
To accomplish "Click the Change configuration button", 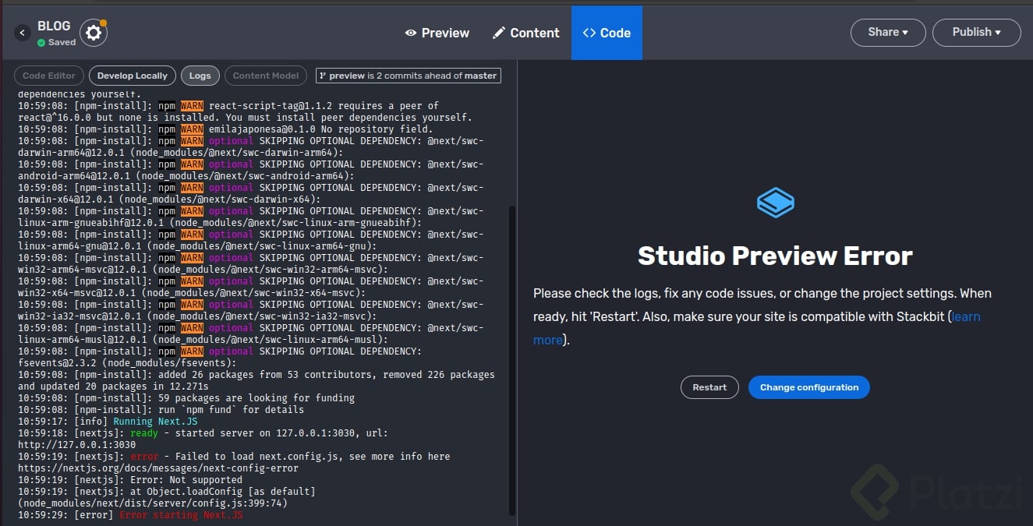I will 809,387.
